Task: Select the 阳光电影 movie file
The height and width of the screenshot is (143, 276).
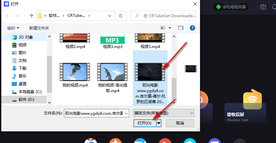Action: [150, 78]
